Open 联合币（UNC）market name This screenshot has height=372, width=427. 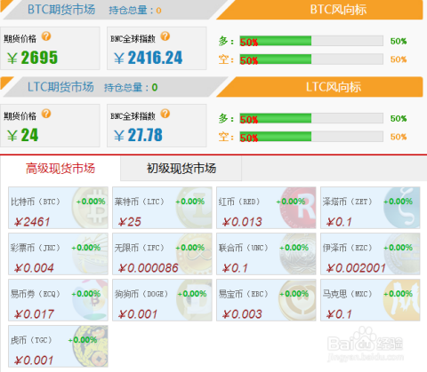(x=244, y=248)
